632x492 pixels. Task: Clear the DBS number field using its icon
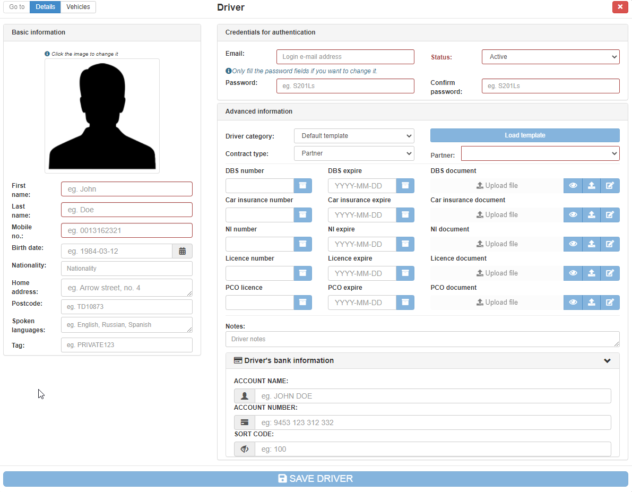pos(302,185)
